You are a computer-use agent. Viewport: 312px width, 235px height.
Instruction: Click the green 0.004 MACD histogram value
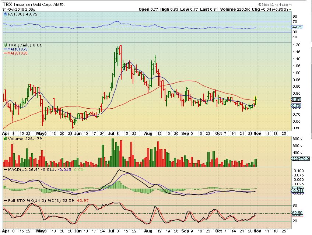[80, 169]
